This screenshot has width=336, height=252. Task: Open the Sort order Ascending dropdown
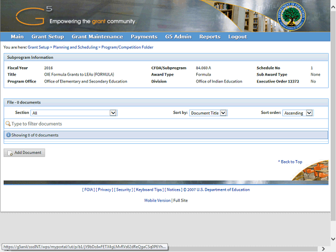point(298,113)
